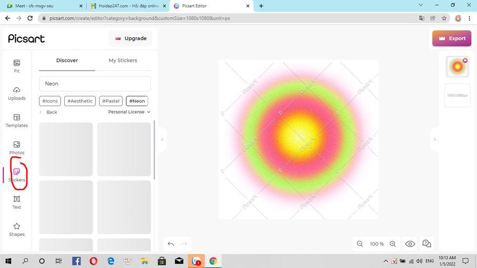Open the tab search chevron
The image size is (477, 268).
(x=421, y=5)
